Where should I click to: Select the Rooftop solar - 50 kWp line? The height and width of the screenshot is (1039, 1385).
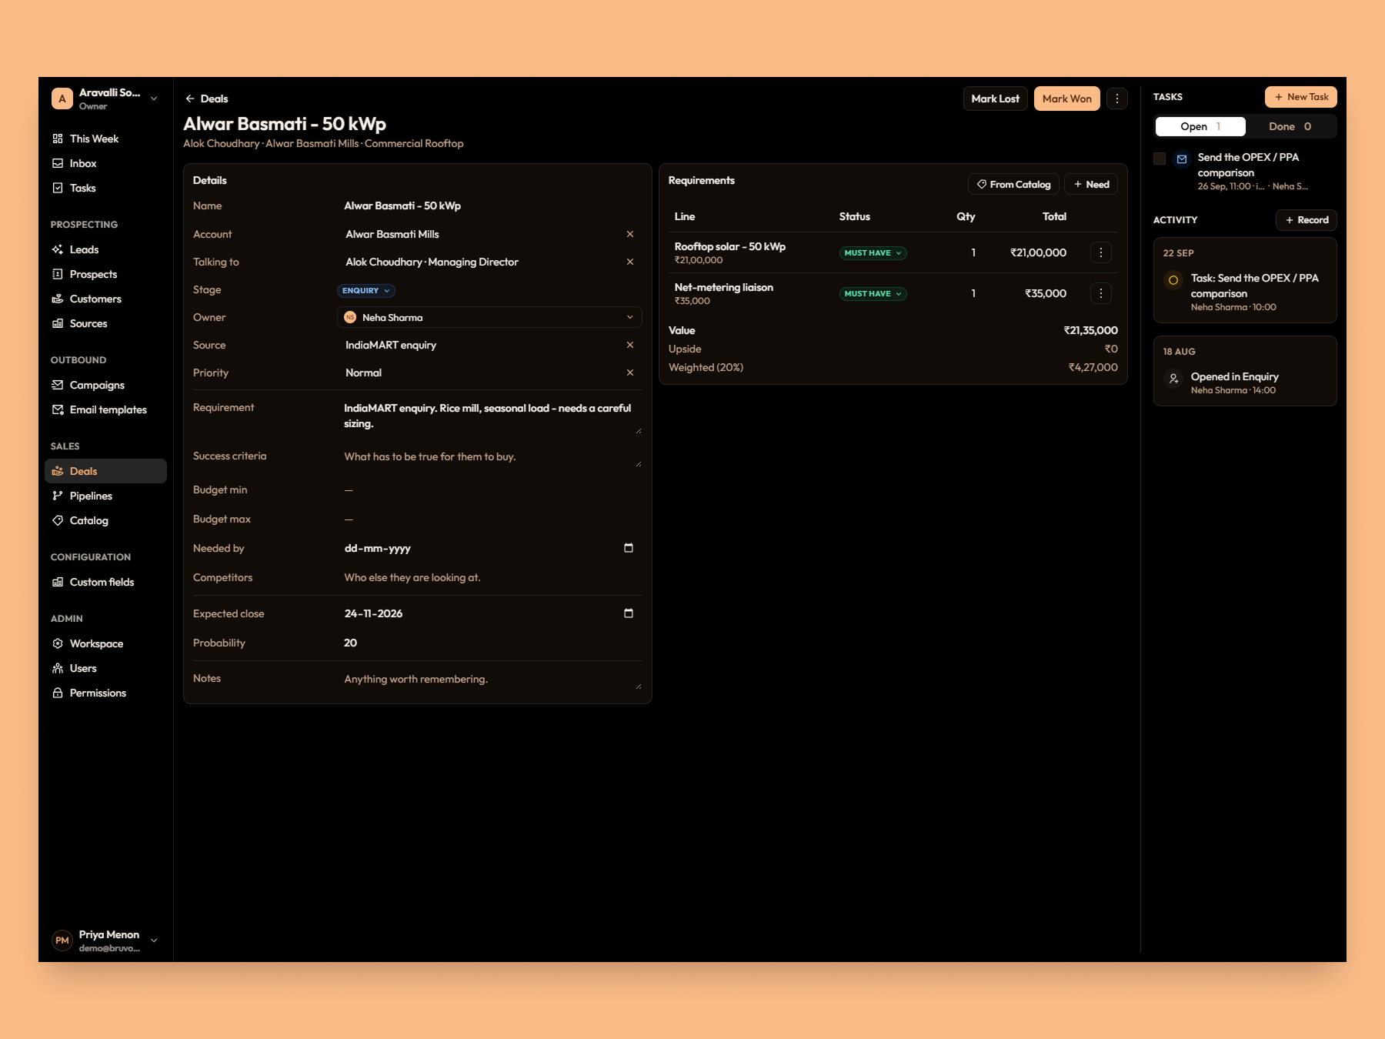[x=729, y=247]
